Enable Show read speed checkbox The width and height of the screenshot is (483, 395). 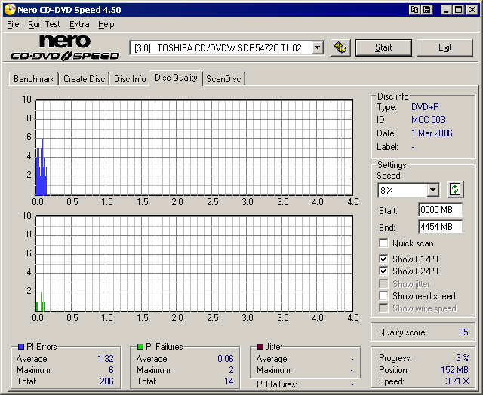click(x=384, y=296)
